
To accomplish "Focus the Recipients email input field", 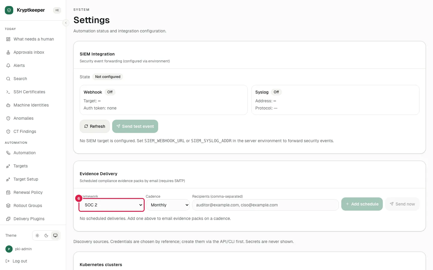I will [266, 205].
